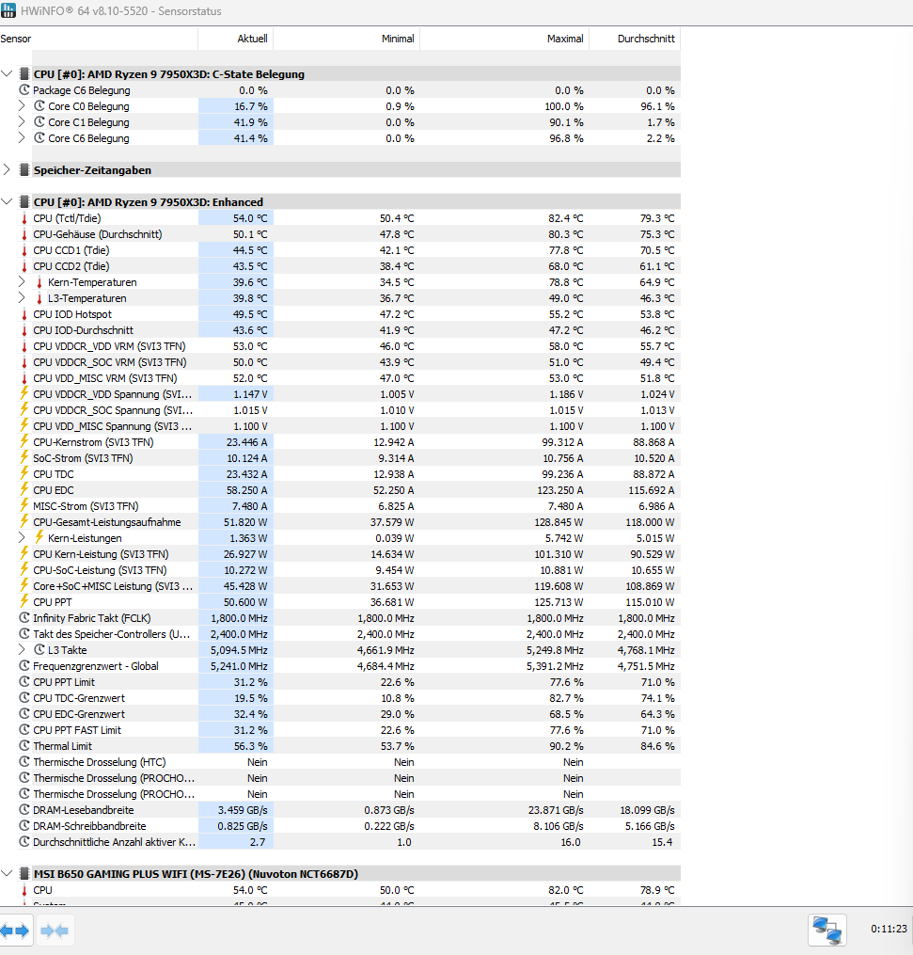The image size is (913, 955).
Task: Click the chip icon of C-State Belegung group
Action: [x=24, y=73]
